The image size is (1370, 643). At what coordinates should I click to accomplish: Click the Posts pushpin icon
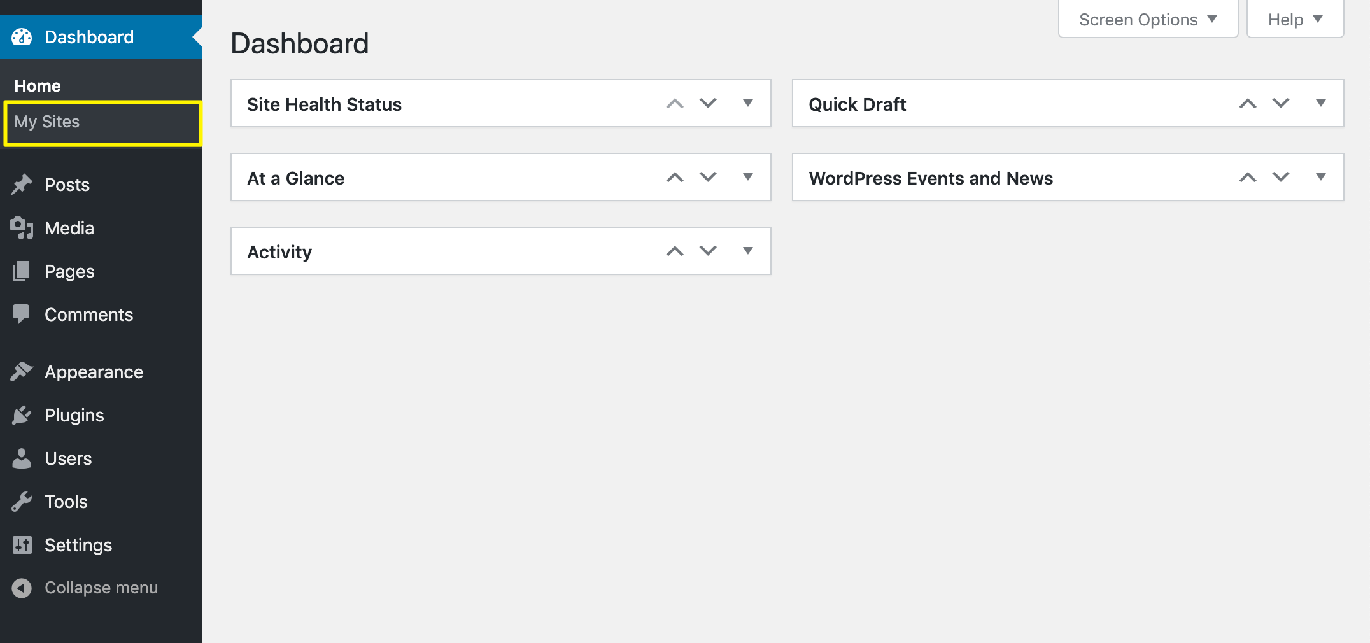tap(22, 185)
